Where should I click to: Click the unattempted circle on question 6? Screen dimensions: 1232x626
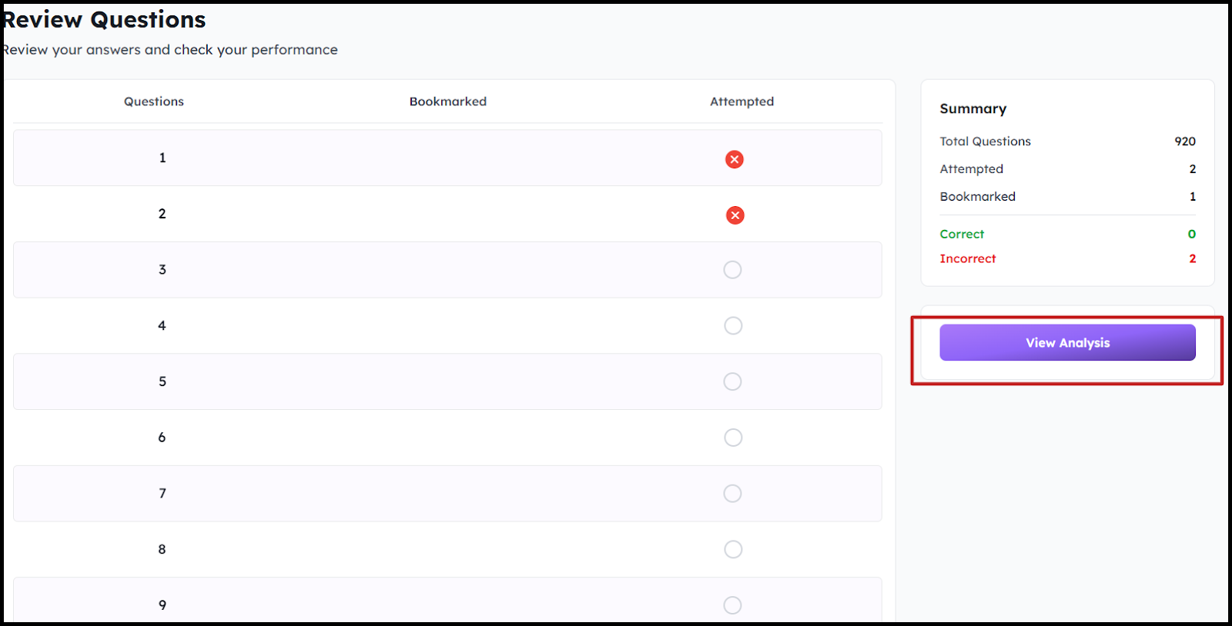733,438
